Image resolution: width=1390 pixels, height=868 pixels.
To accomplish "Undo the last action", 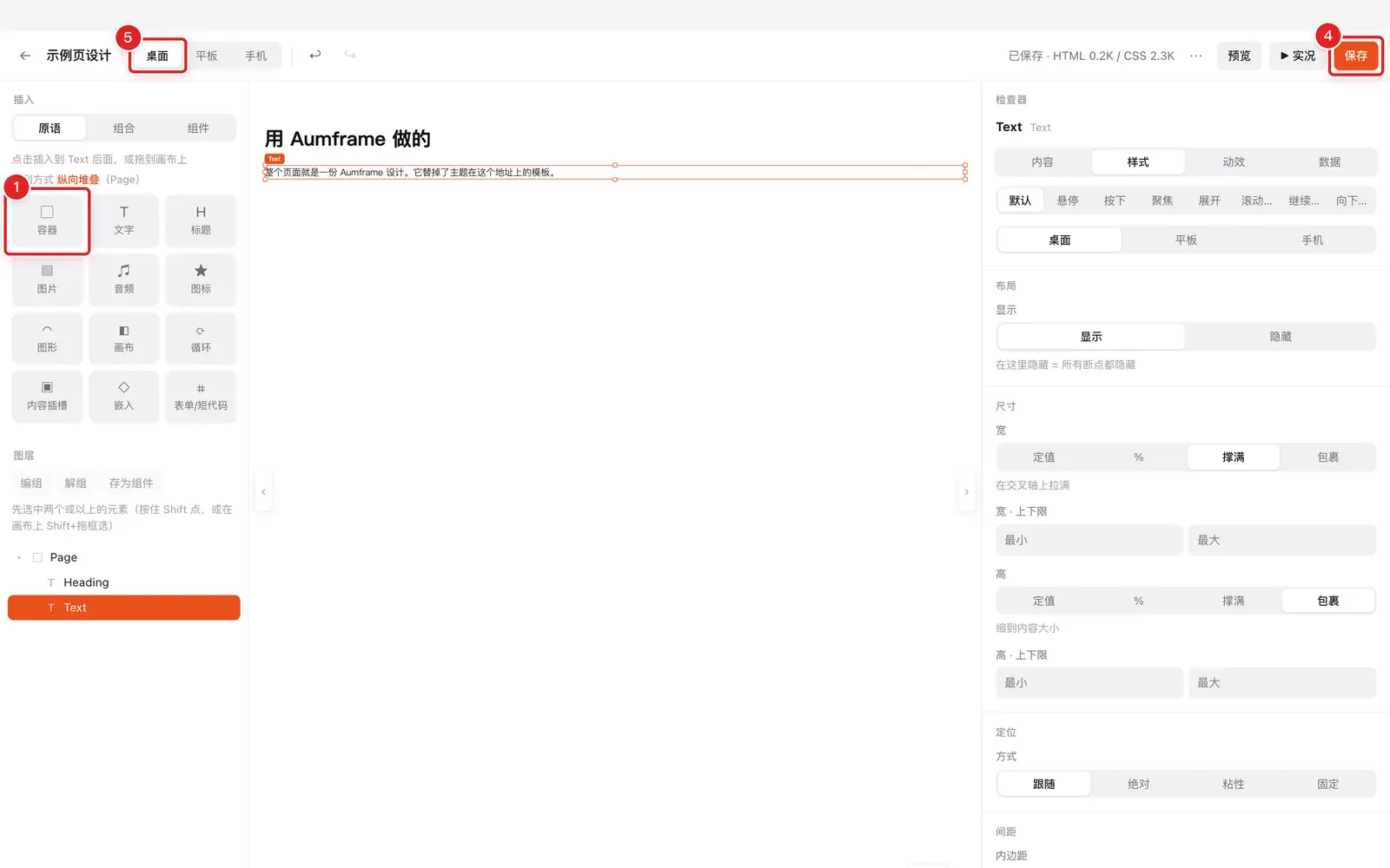I will pyautogui.click(x=315, y=55).
